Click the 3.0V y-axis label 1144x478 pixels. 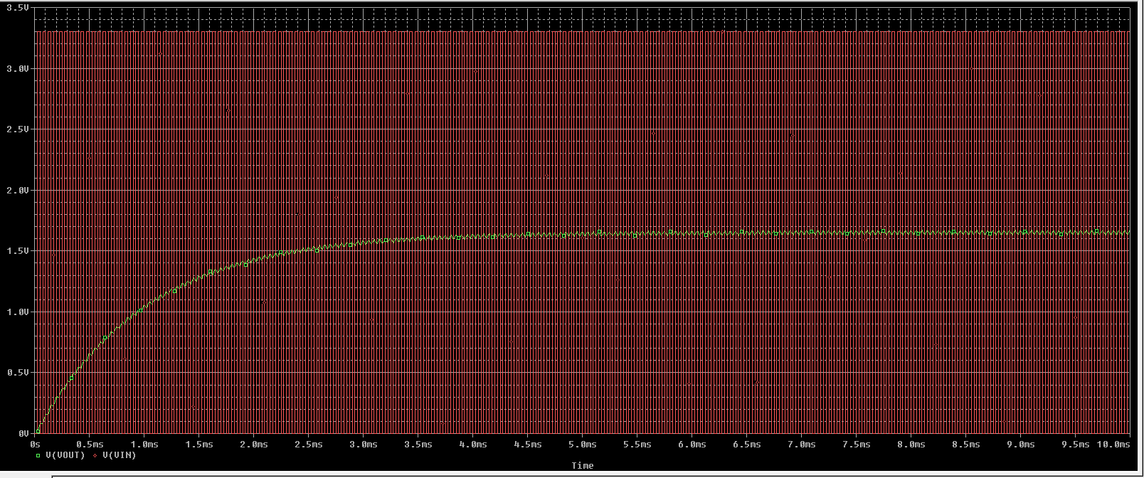[x=18, y=69]
